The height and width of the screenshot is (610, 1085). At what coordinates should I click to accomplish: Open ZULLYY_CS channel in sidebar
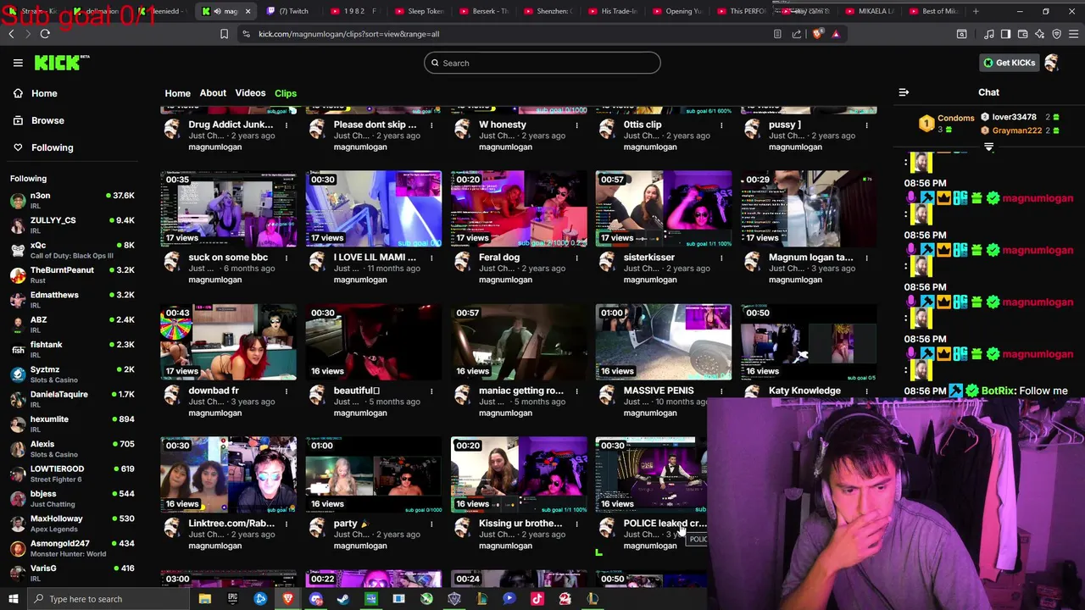click(x=72, y=225)
